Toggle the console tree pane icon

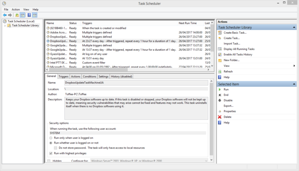tap(22, 15)
